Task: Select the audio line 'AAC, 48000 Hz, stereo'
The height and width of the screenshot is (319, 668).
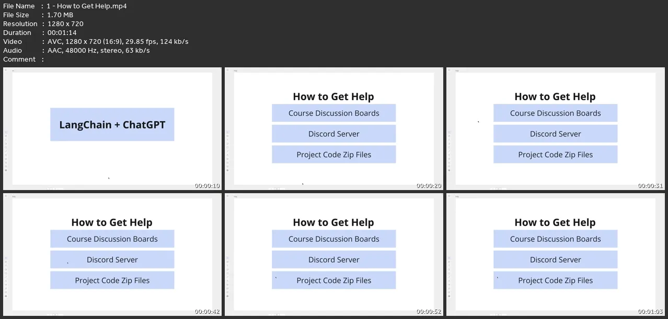Action: (x=98, y=51)
